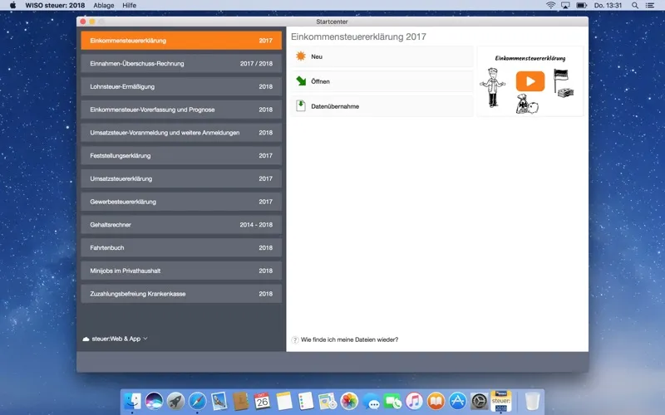Screen dimensions: 665x415
Task: Open Reminders icon in Dock
Action: tap(306, 401)
